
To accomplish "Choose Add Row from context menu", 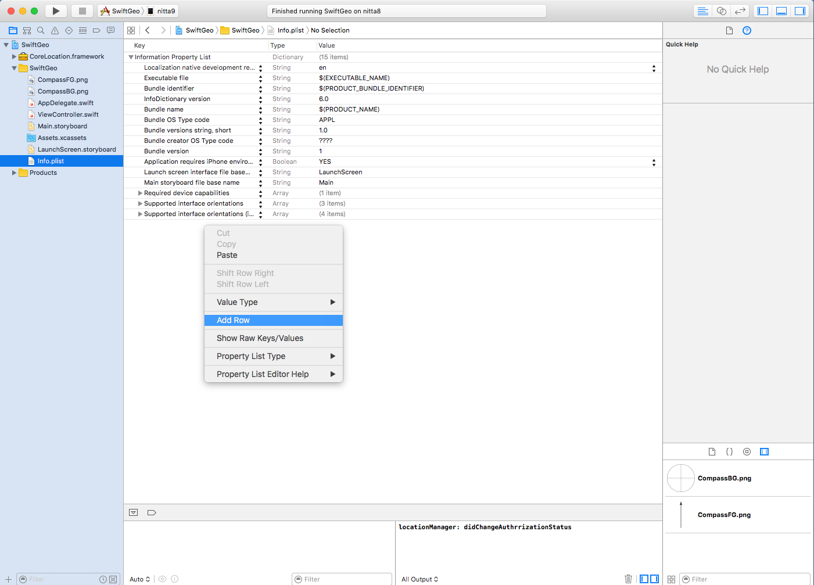I will click(x=233, y=320).
